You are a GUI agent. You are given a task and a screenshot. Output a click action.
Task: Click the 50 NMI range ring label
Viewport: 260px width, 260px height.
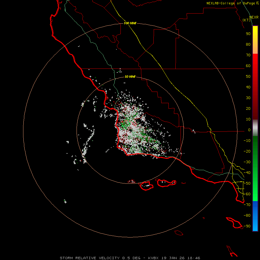(x=130, y=77)
